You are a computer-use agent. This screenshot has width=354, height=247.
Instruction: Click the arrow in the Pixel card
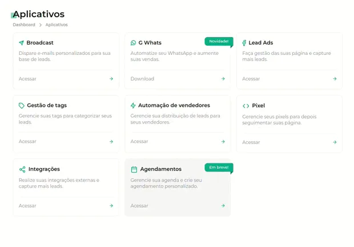coord(335,142)
